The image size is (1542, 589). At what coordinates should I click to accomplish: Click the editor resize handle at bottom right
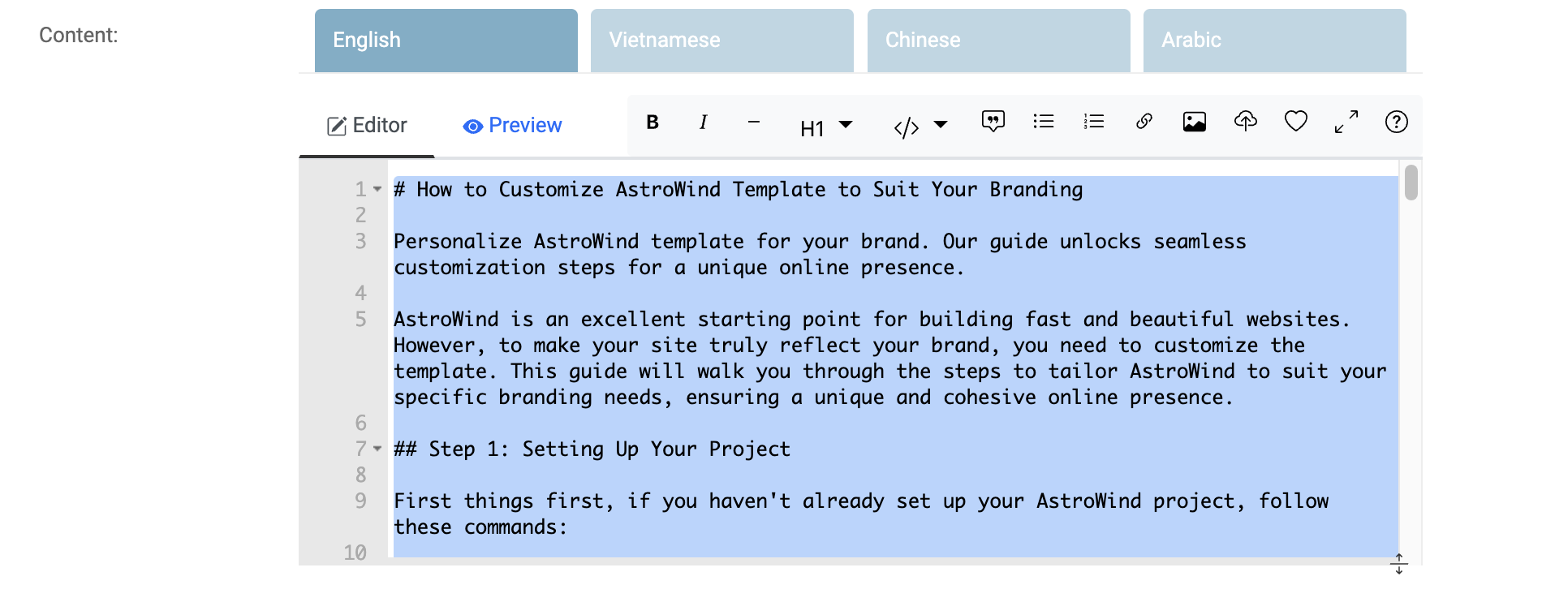point(1399,564)
